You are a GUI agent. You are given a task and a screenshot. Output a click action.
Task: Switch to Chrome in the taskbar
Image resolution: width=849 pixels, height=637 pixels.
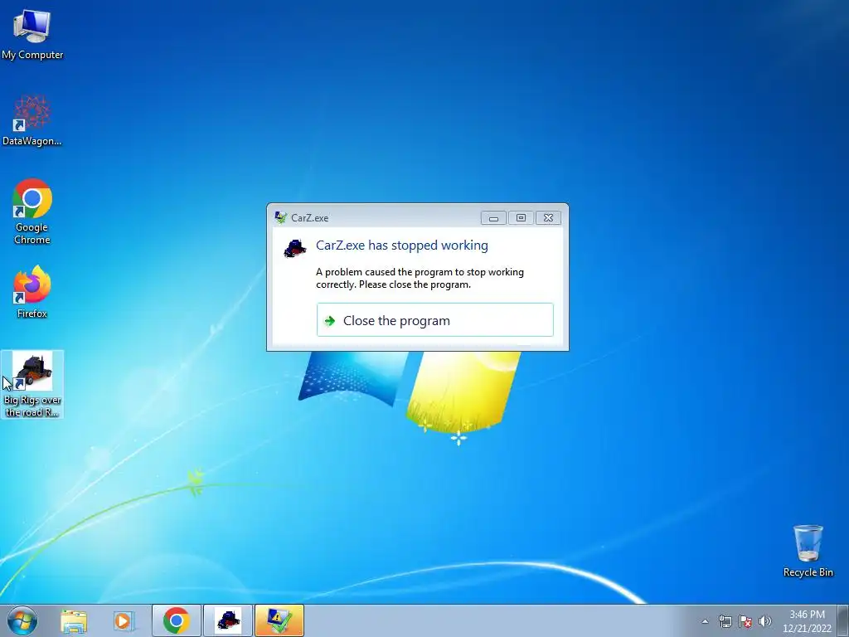point(177,620)
